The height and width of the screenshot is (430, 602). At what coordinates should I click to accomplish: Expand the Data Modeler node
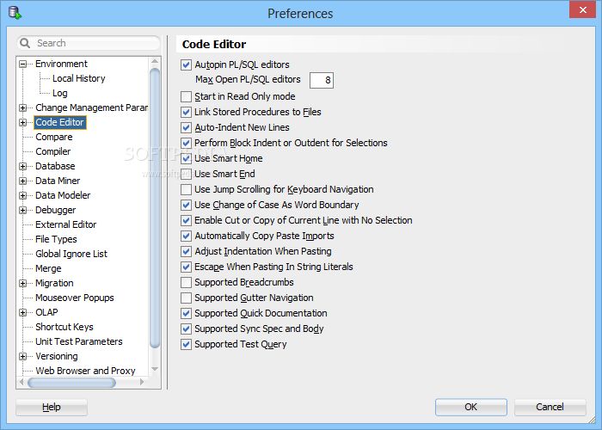pyautogui.click(x=23, y=195)
